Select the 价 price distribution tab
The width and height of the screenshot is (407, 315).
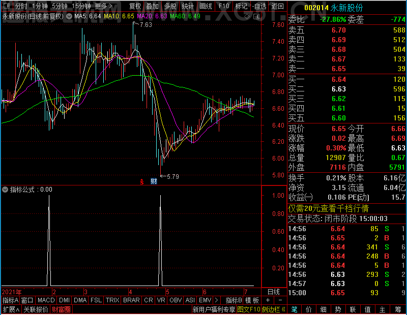(309, 309)
